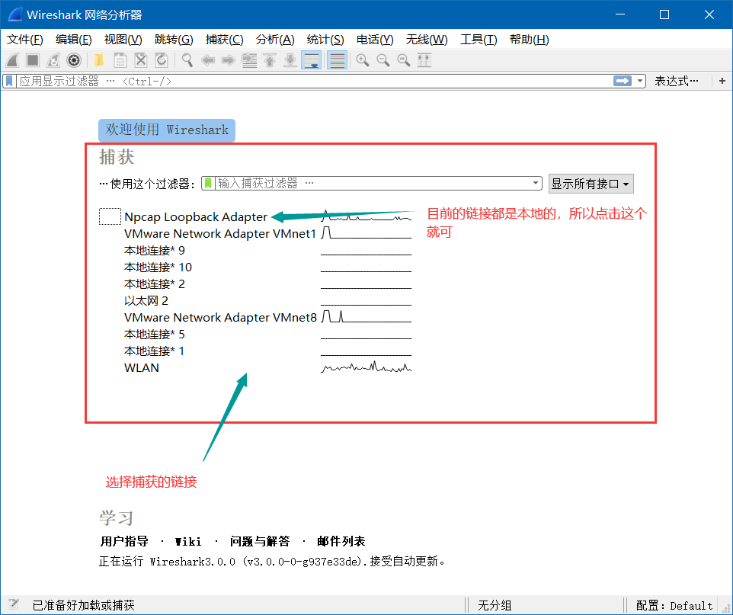Toggle packet list colorization icon
The height and width of the screenshot is (615, 733).
[337, 60]
